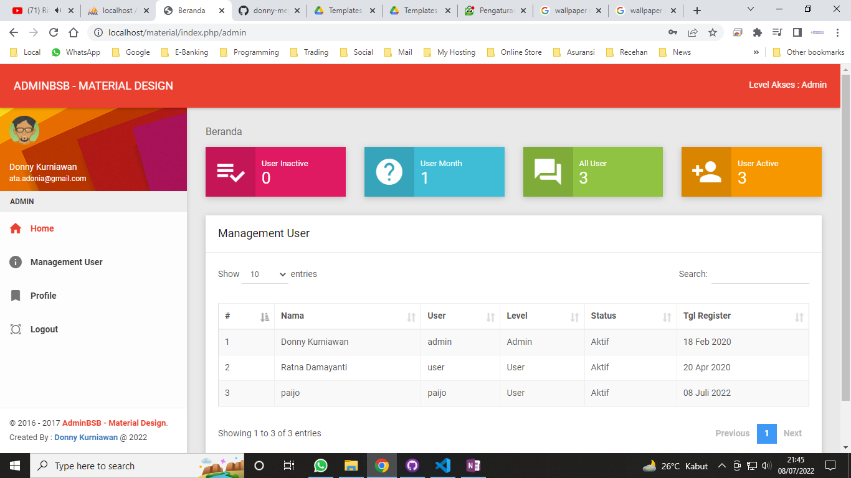Screen dimensions: 851x478
Task: Open the AdminBSB - Material Design footer link
Action: click(114, 423)
